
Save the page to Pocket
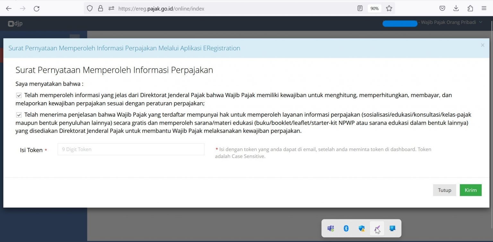coord(442,8)
